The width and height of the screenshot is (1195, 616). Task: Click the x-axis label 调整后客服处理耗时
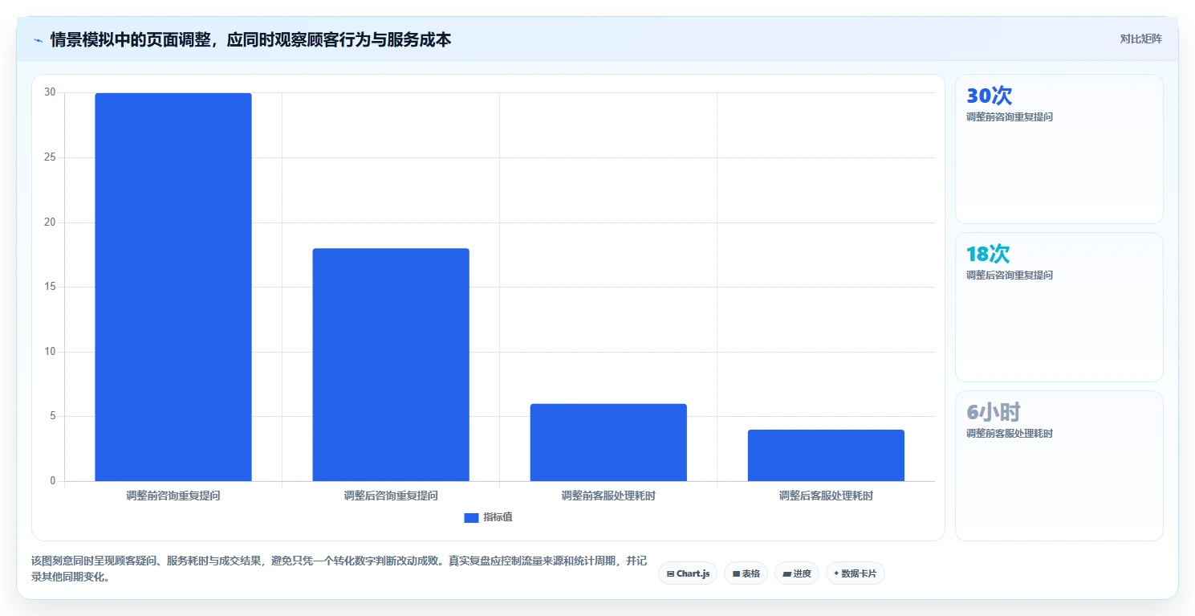click(826, 496)
